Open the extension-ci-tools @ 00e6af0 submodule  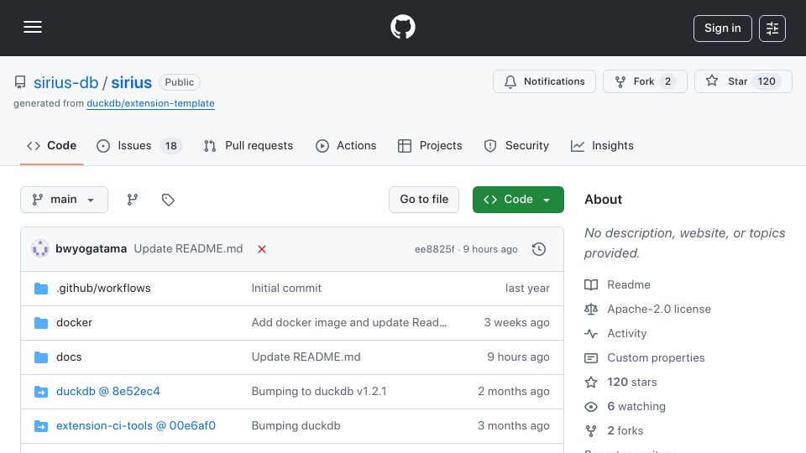coord(136,426)
